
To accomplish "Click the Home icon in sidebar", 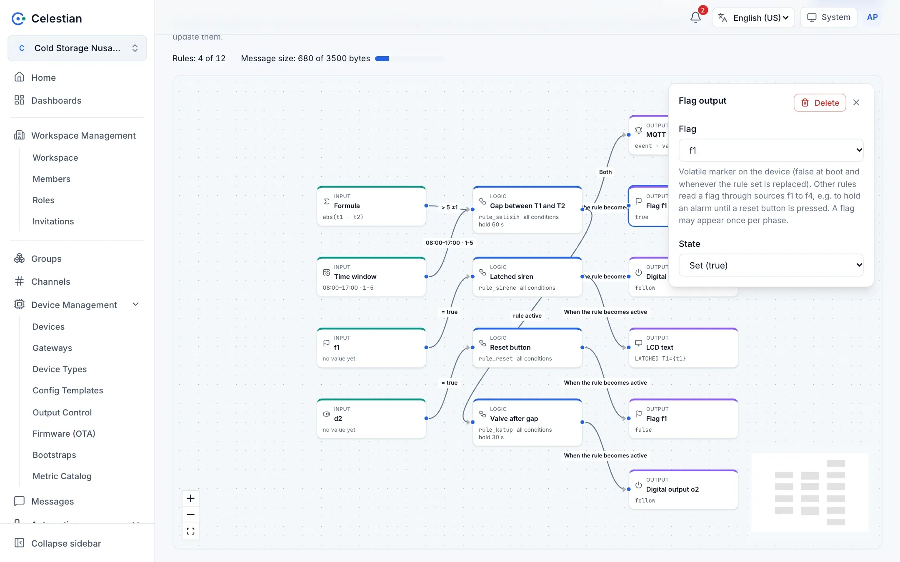I will coord(19,77).
